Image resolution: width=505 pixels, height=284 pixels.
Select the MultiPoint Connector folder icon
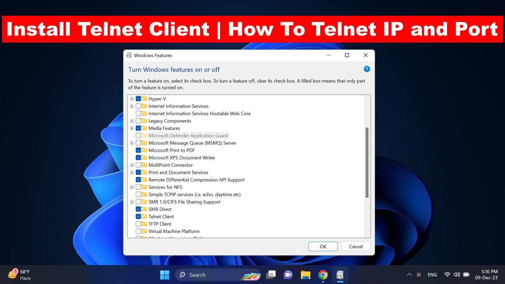pos(144,165)
